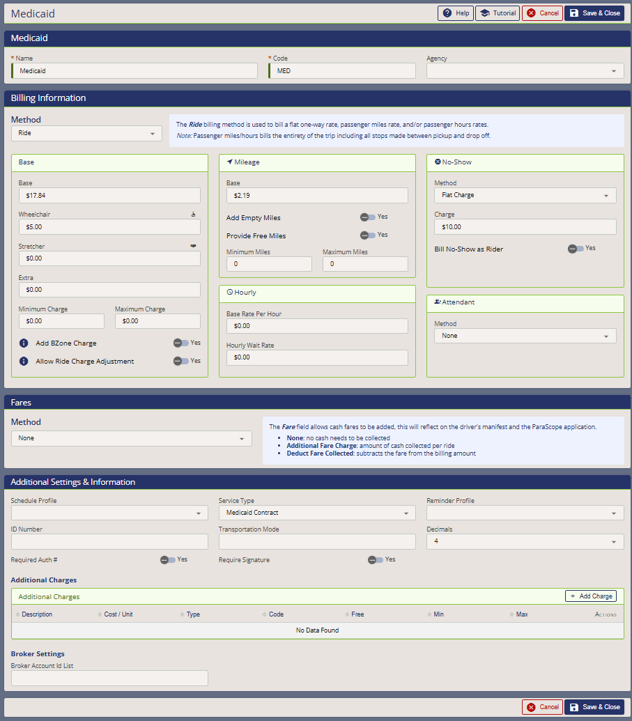Click top Cancel button
Screen dimensions: 632x721
tap(542, 13)
